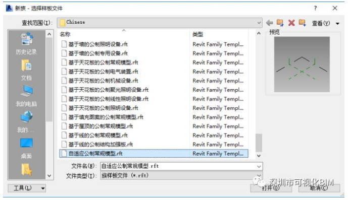Select file 基于墙的公制照明设备.rft

pos(154,44)
